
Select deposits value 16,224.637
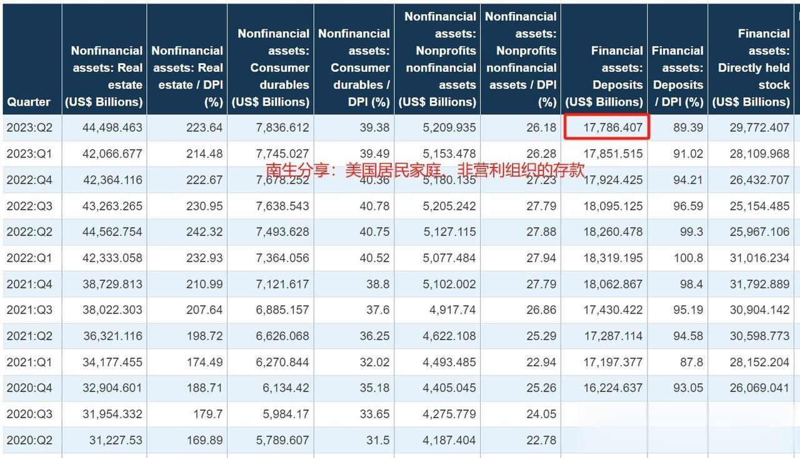[x=613, y=388]
